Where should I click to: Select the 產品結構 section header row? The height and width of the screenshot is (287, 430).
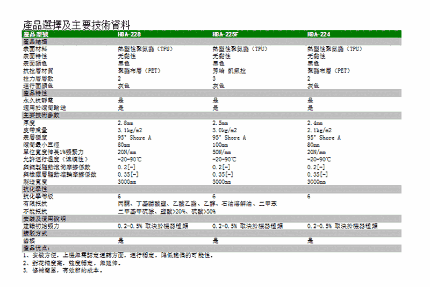(x=35, y=41)
